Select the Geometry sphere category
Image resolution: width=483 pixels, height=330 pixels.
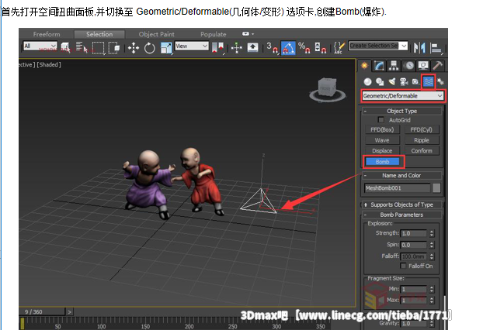pyautogui.click(x=367, y=82)
